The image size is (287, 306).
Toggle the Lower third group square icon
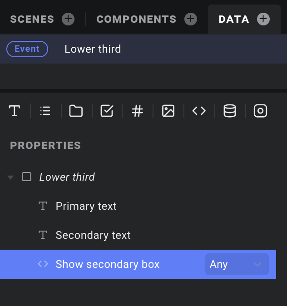pos(26,177)
